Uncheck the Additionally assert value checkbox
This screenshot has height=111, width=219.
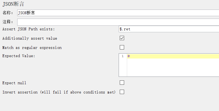tap(122, 38)
